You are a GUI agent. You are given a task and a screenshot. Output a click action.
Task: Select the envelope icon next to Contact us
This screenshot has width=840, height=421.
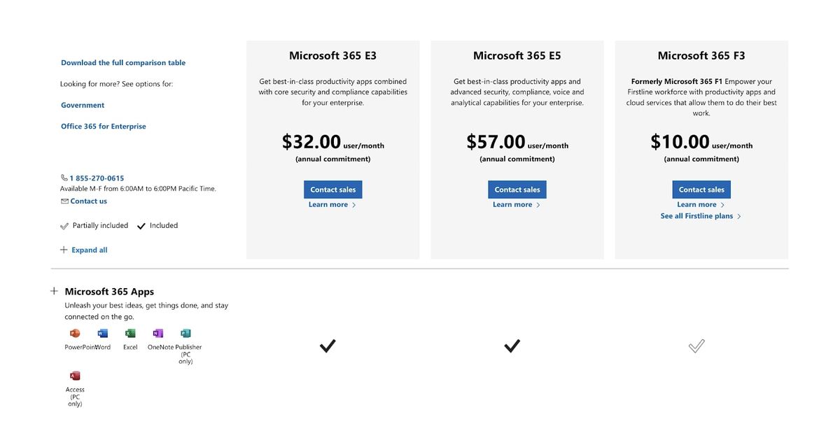point(64,201)
